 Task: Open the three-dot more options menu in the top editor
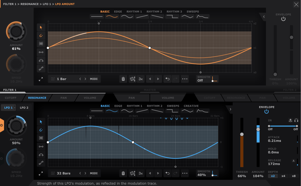tap(184, 79)
